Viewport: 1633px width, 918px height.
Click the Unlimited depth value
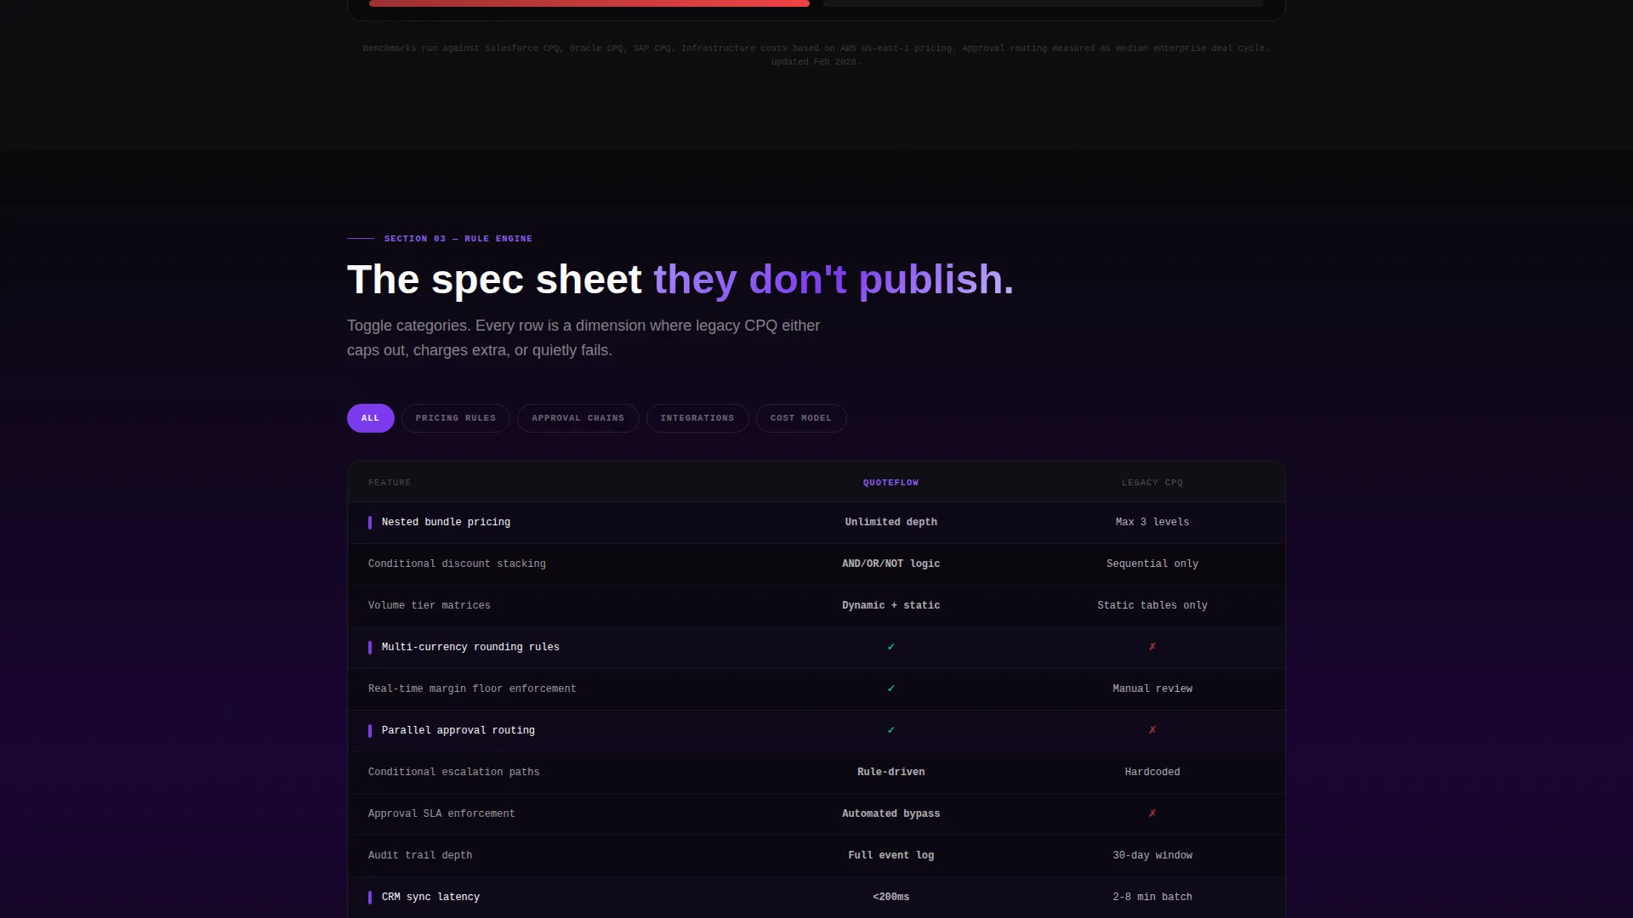890,522
